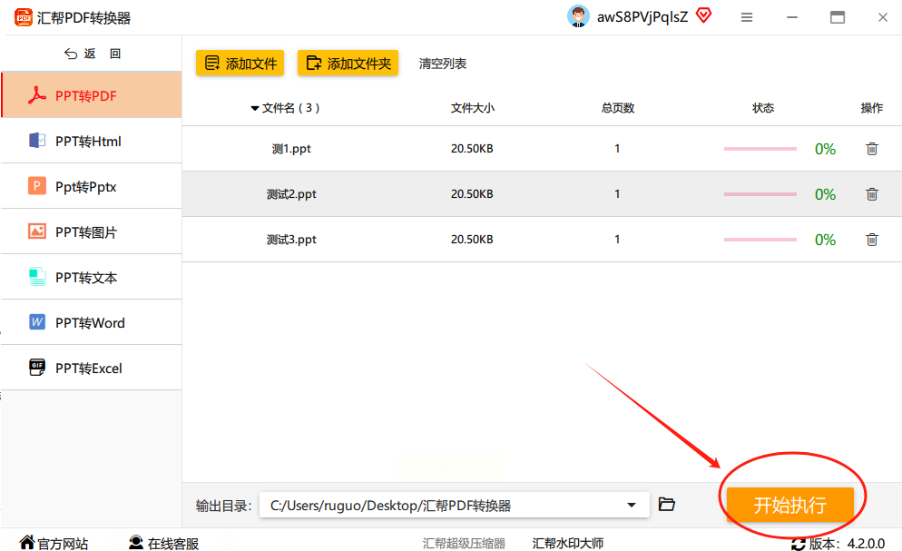Remove 测试2.ppt with the trash icon
The height and width of the screenshot is (551, 902).
(x=871, y=194)
